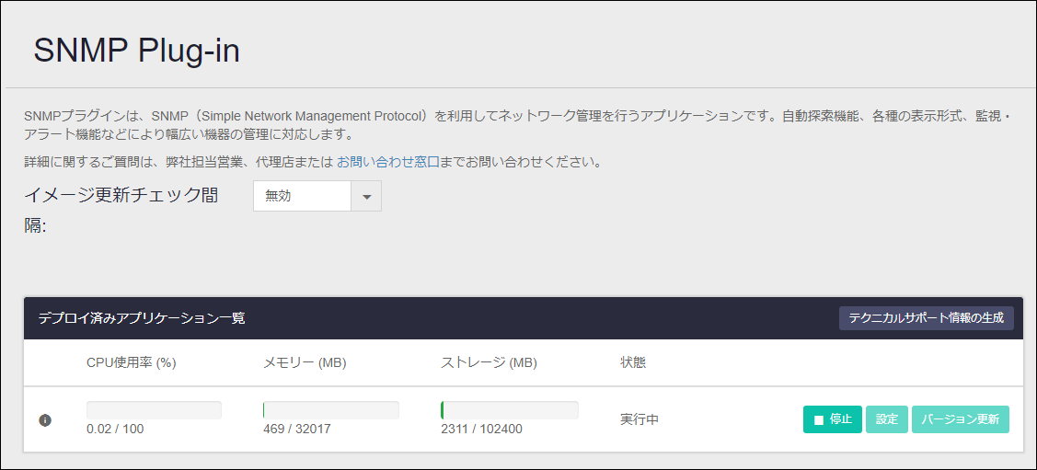The height and width of the screenshot is (470, 1037).
Task: Open the お問い合わせ窓口 link
Action: tap(388, 162)
